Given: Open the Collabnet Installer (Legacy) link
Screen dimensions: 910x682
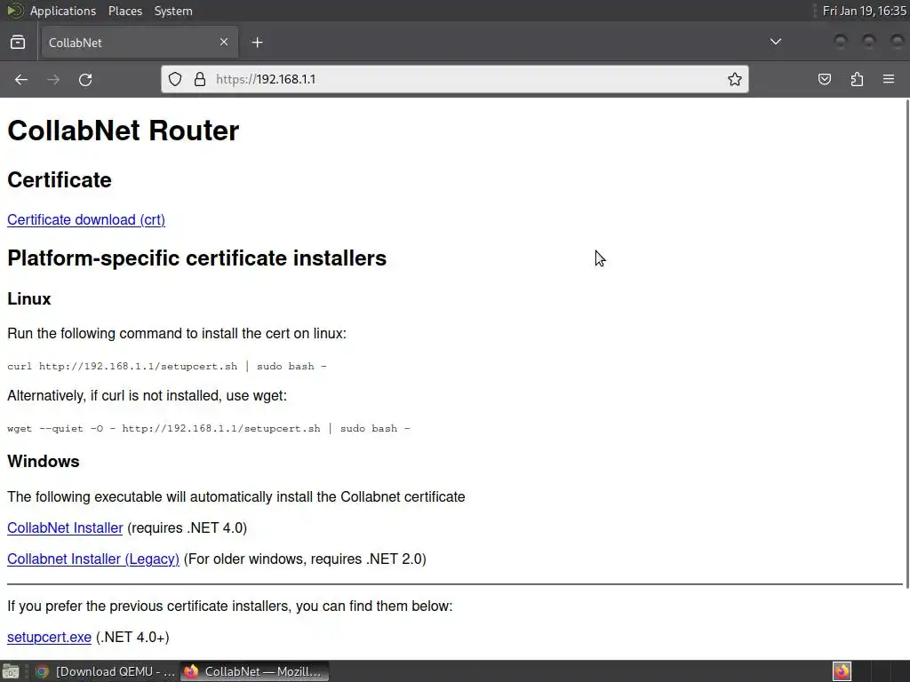Looking at the screenshot, I should (x=92, y=559).
